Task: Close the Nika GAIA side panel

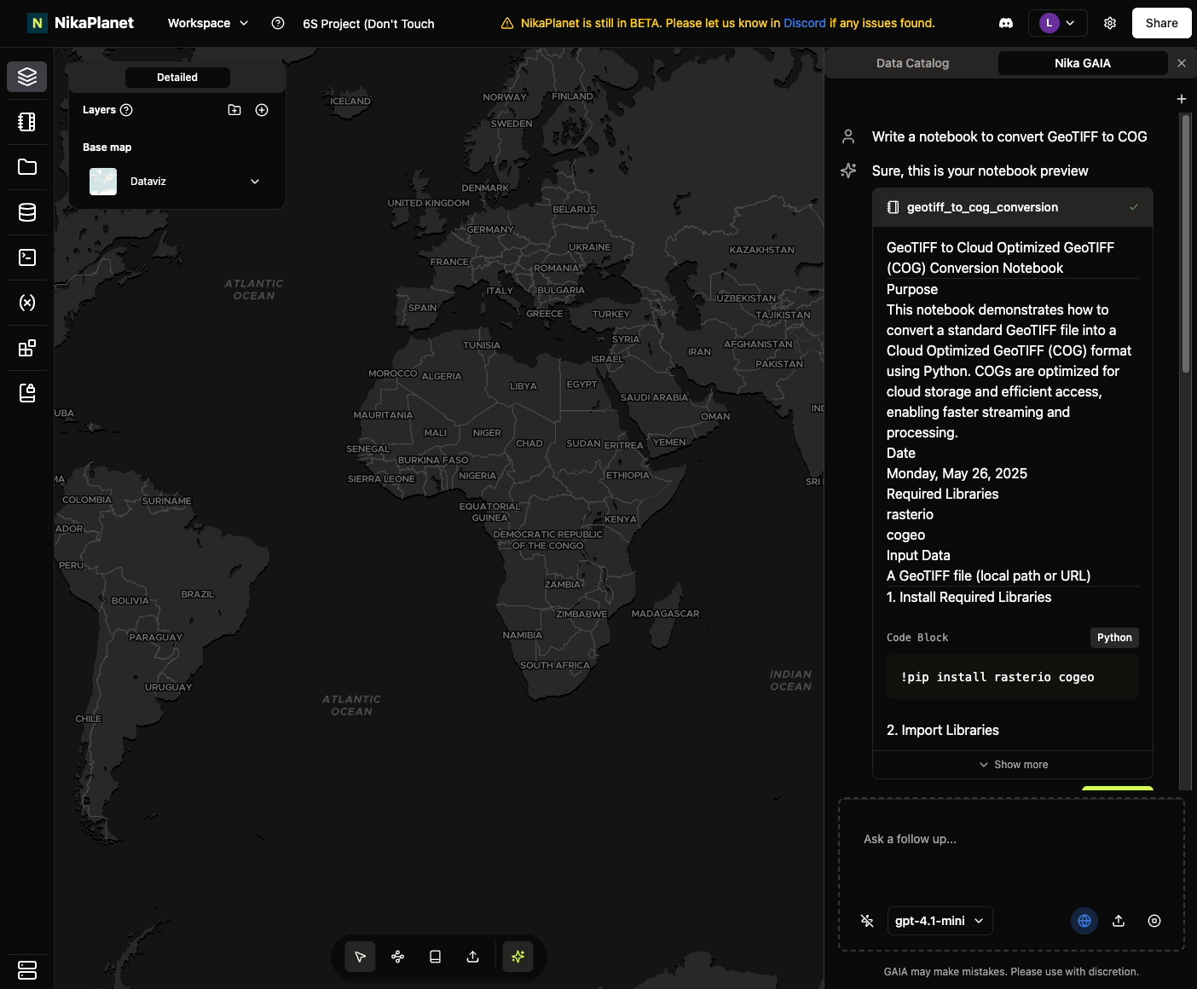Action: [1182, 63]
